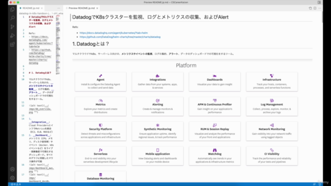Image resolution: width=331 pixels, height=186 pixels.
Task: Click the RUM & Session Replay icon
Action: click(215, 125)
